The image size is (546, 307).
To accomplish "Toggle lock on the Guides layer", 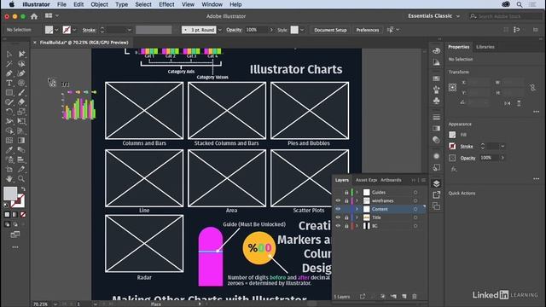I will (x=346, y=192).
